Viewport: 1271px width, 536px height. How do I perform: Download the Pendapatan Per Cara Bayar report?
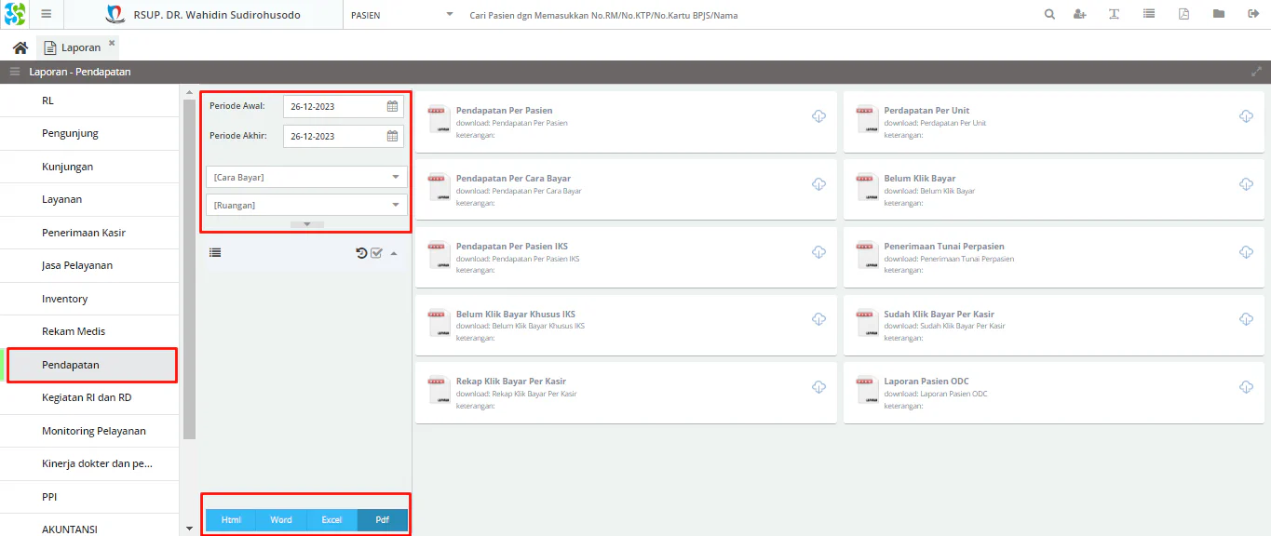point(818,184)
